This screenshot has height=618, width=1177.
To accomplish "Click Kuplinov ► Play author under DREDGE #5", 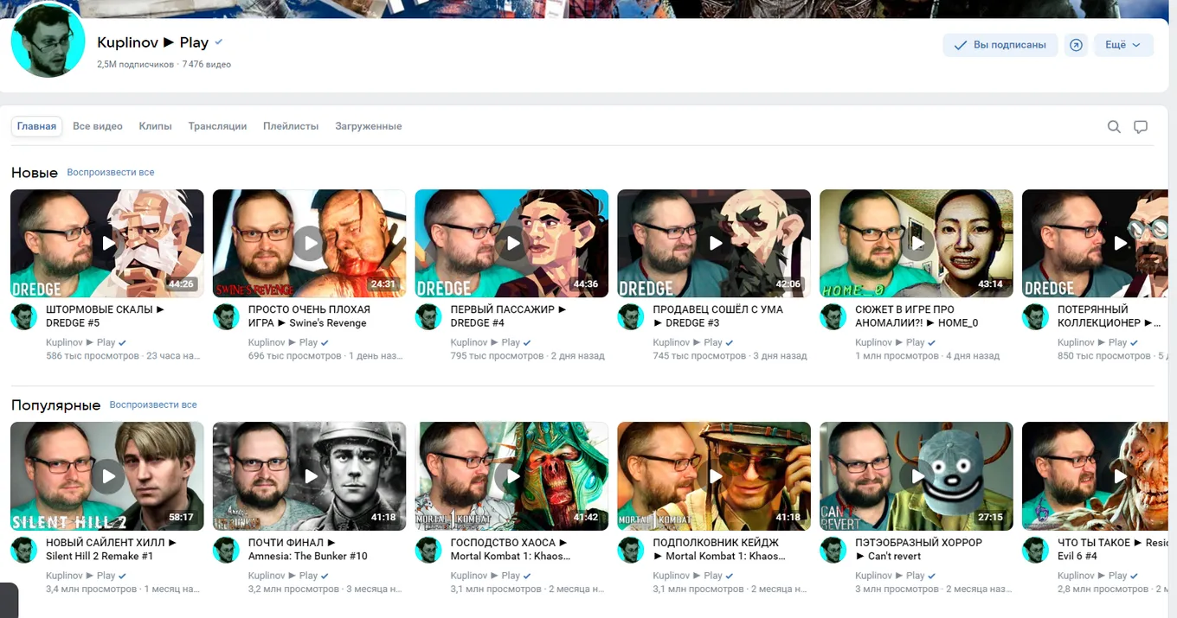I will (80, 342).
